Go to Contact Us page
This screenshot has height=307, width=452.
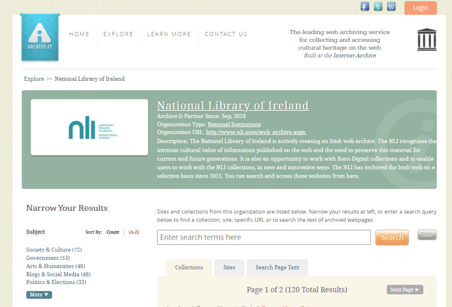pos(226,34)
